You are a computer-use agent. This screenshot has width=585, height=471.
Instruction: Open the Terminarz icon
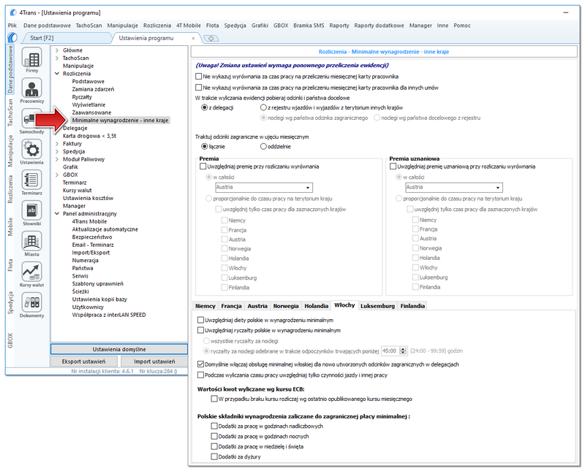[31, 180]
